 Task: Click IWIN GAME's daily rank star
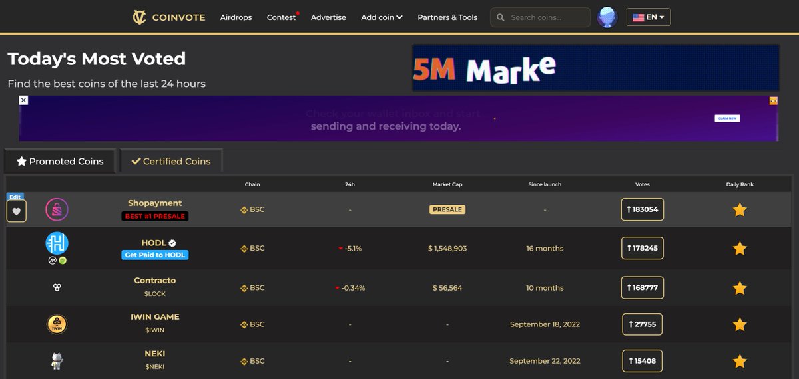tap(740, 324)
